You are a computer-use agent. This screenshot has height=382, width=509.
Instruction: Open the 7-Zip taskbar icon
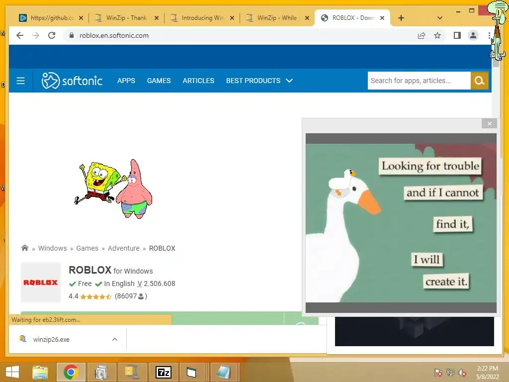(163, 372)
